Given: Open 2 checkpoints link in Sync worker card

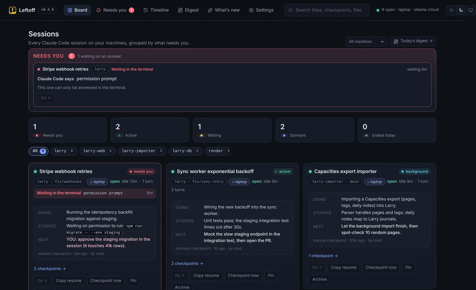Looking at the screenshot, I should click(x=187, y=264).
